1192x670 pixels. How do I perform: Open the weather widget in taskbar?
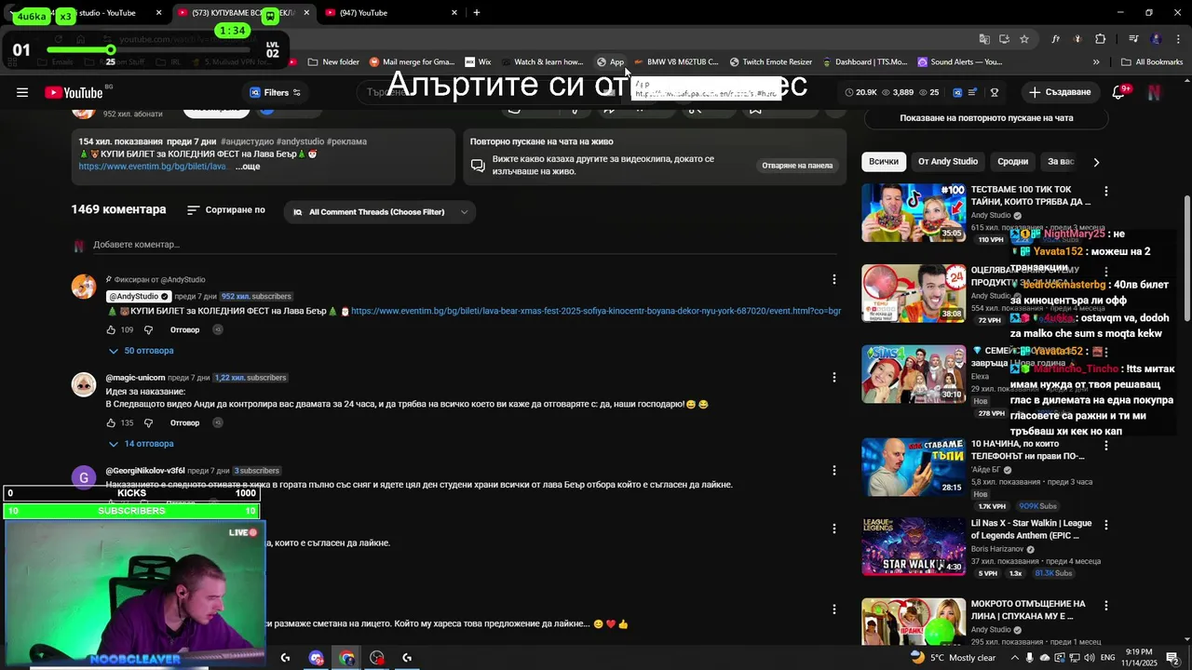pos(953,657)
